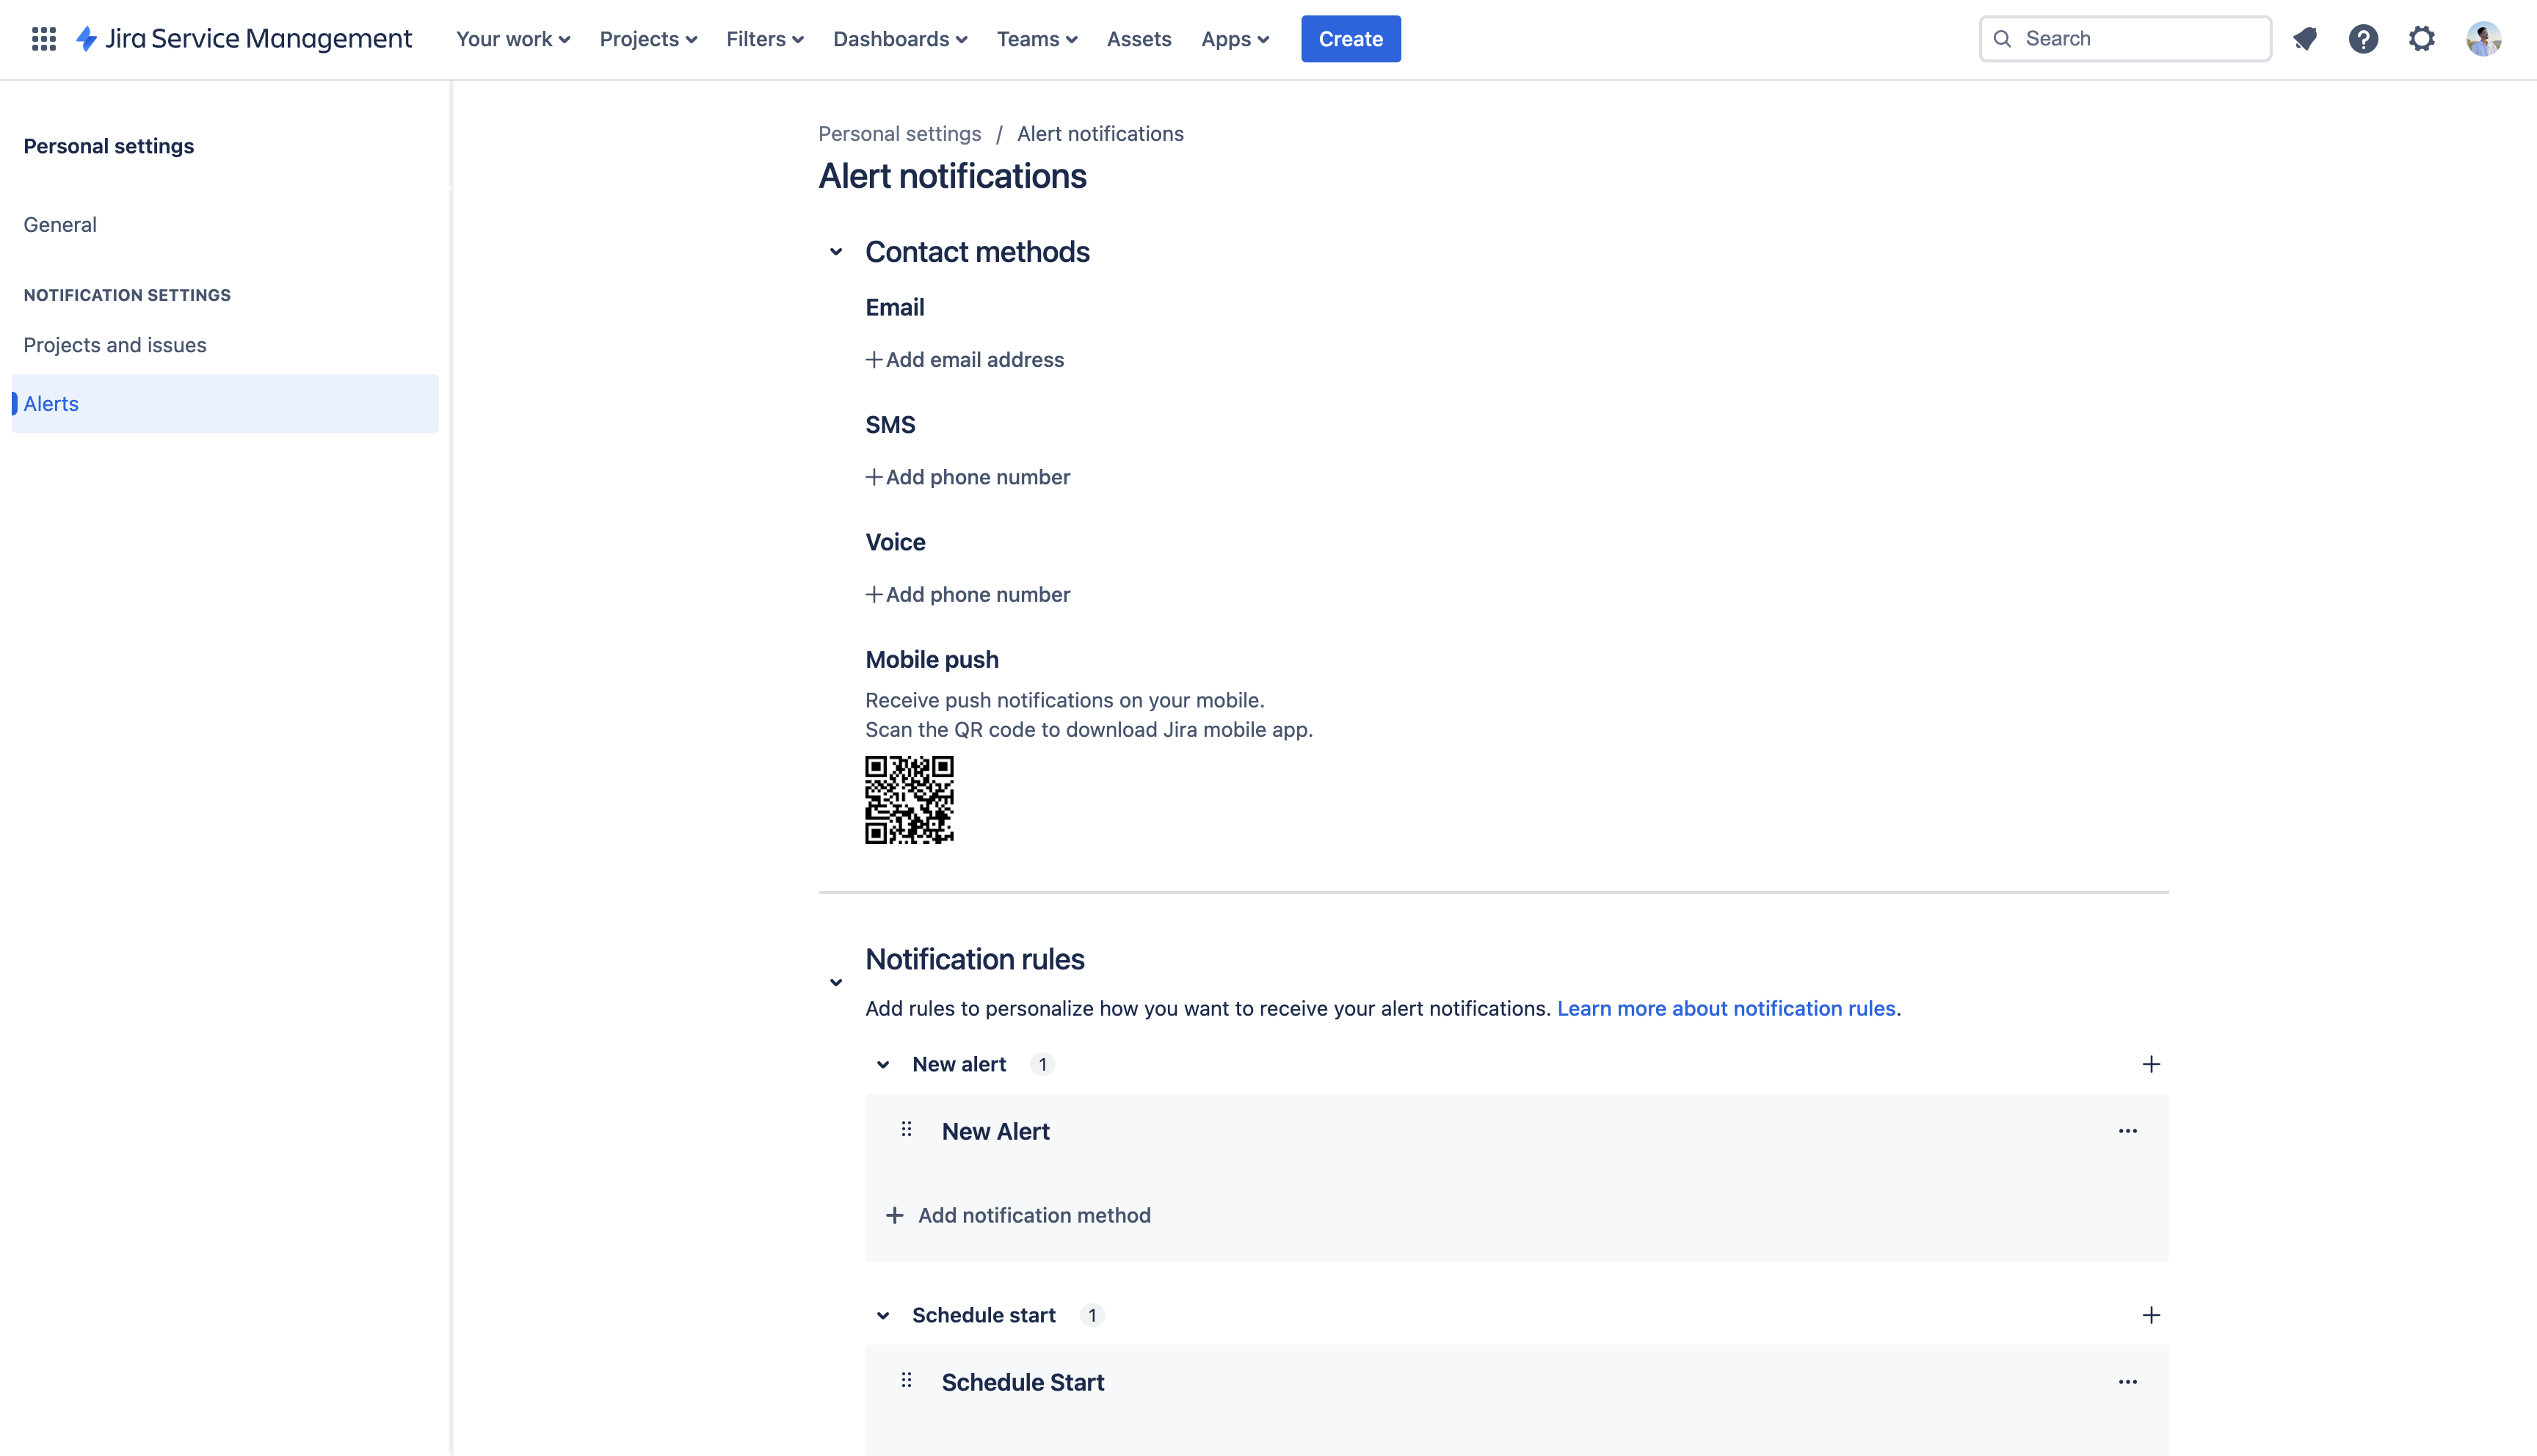
Task: Click the Jira Service Management logo
Action: 244,39
